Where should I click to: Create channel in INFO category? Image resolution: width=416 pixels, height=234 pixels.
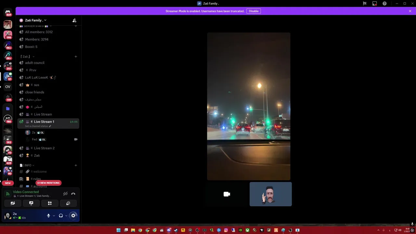76,165
